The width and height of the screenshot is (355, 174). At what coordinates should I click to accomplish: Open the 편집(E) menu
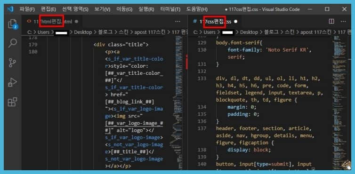(x=48, y=9)
